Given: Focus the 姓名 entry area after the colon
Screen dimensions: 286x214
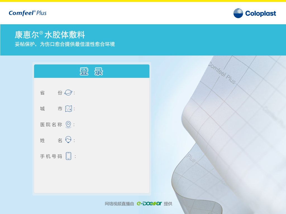Looking at the screenshot, I should tap(110, 140).
